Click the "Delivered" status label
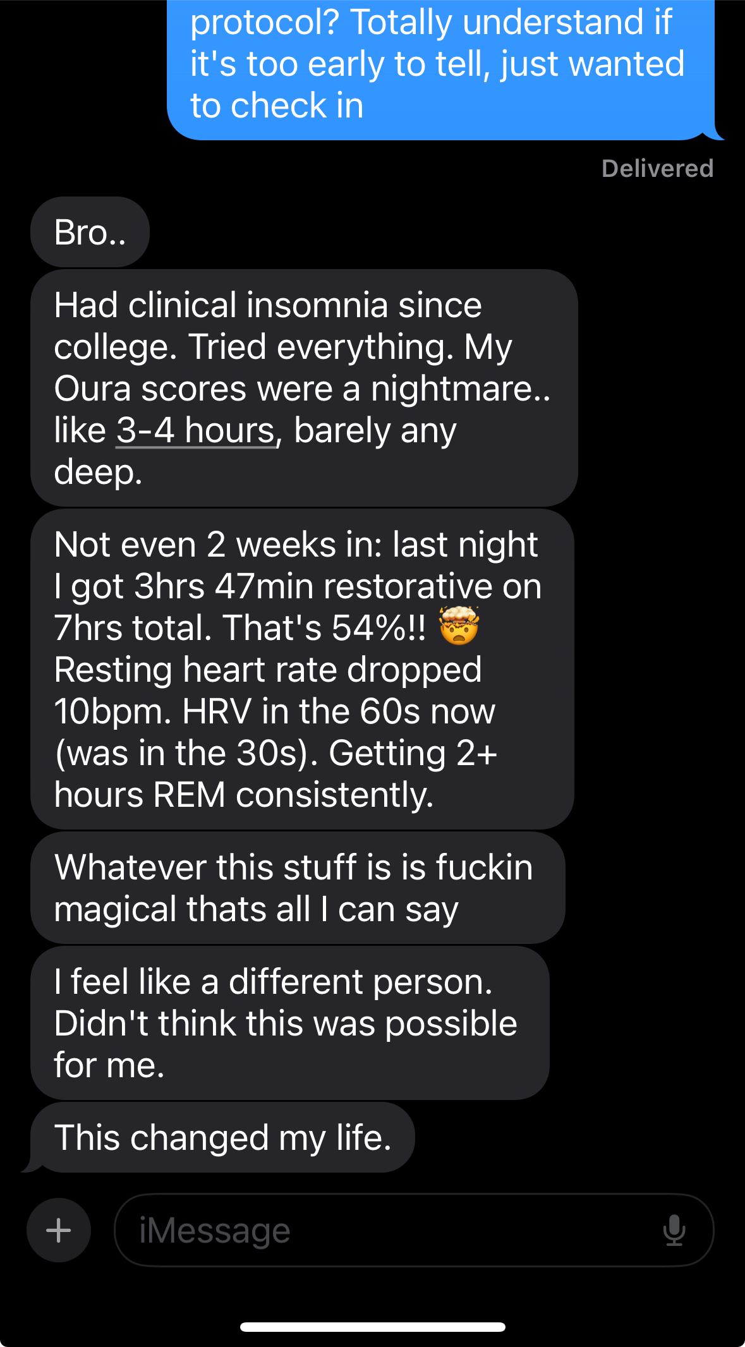Viewport: 745px width, 1347px height. coord(657,169)
